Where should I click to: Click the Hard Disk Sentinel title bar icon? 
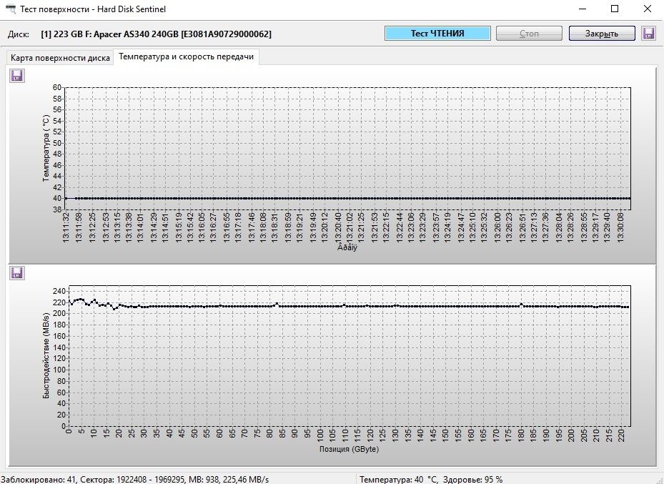(10, 9)
